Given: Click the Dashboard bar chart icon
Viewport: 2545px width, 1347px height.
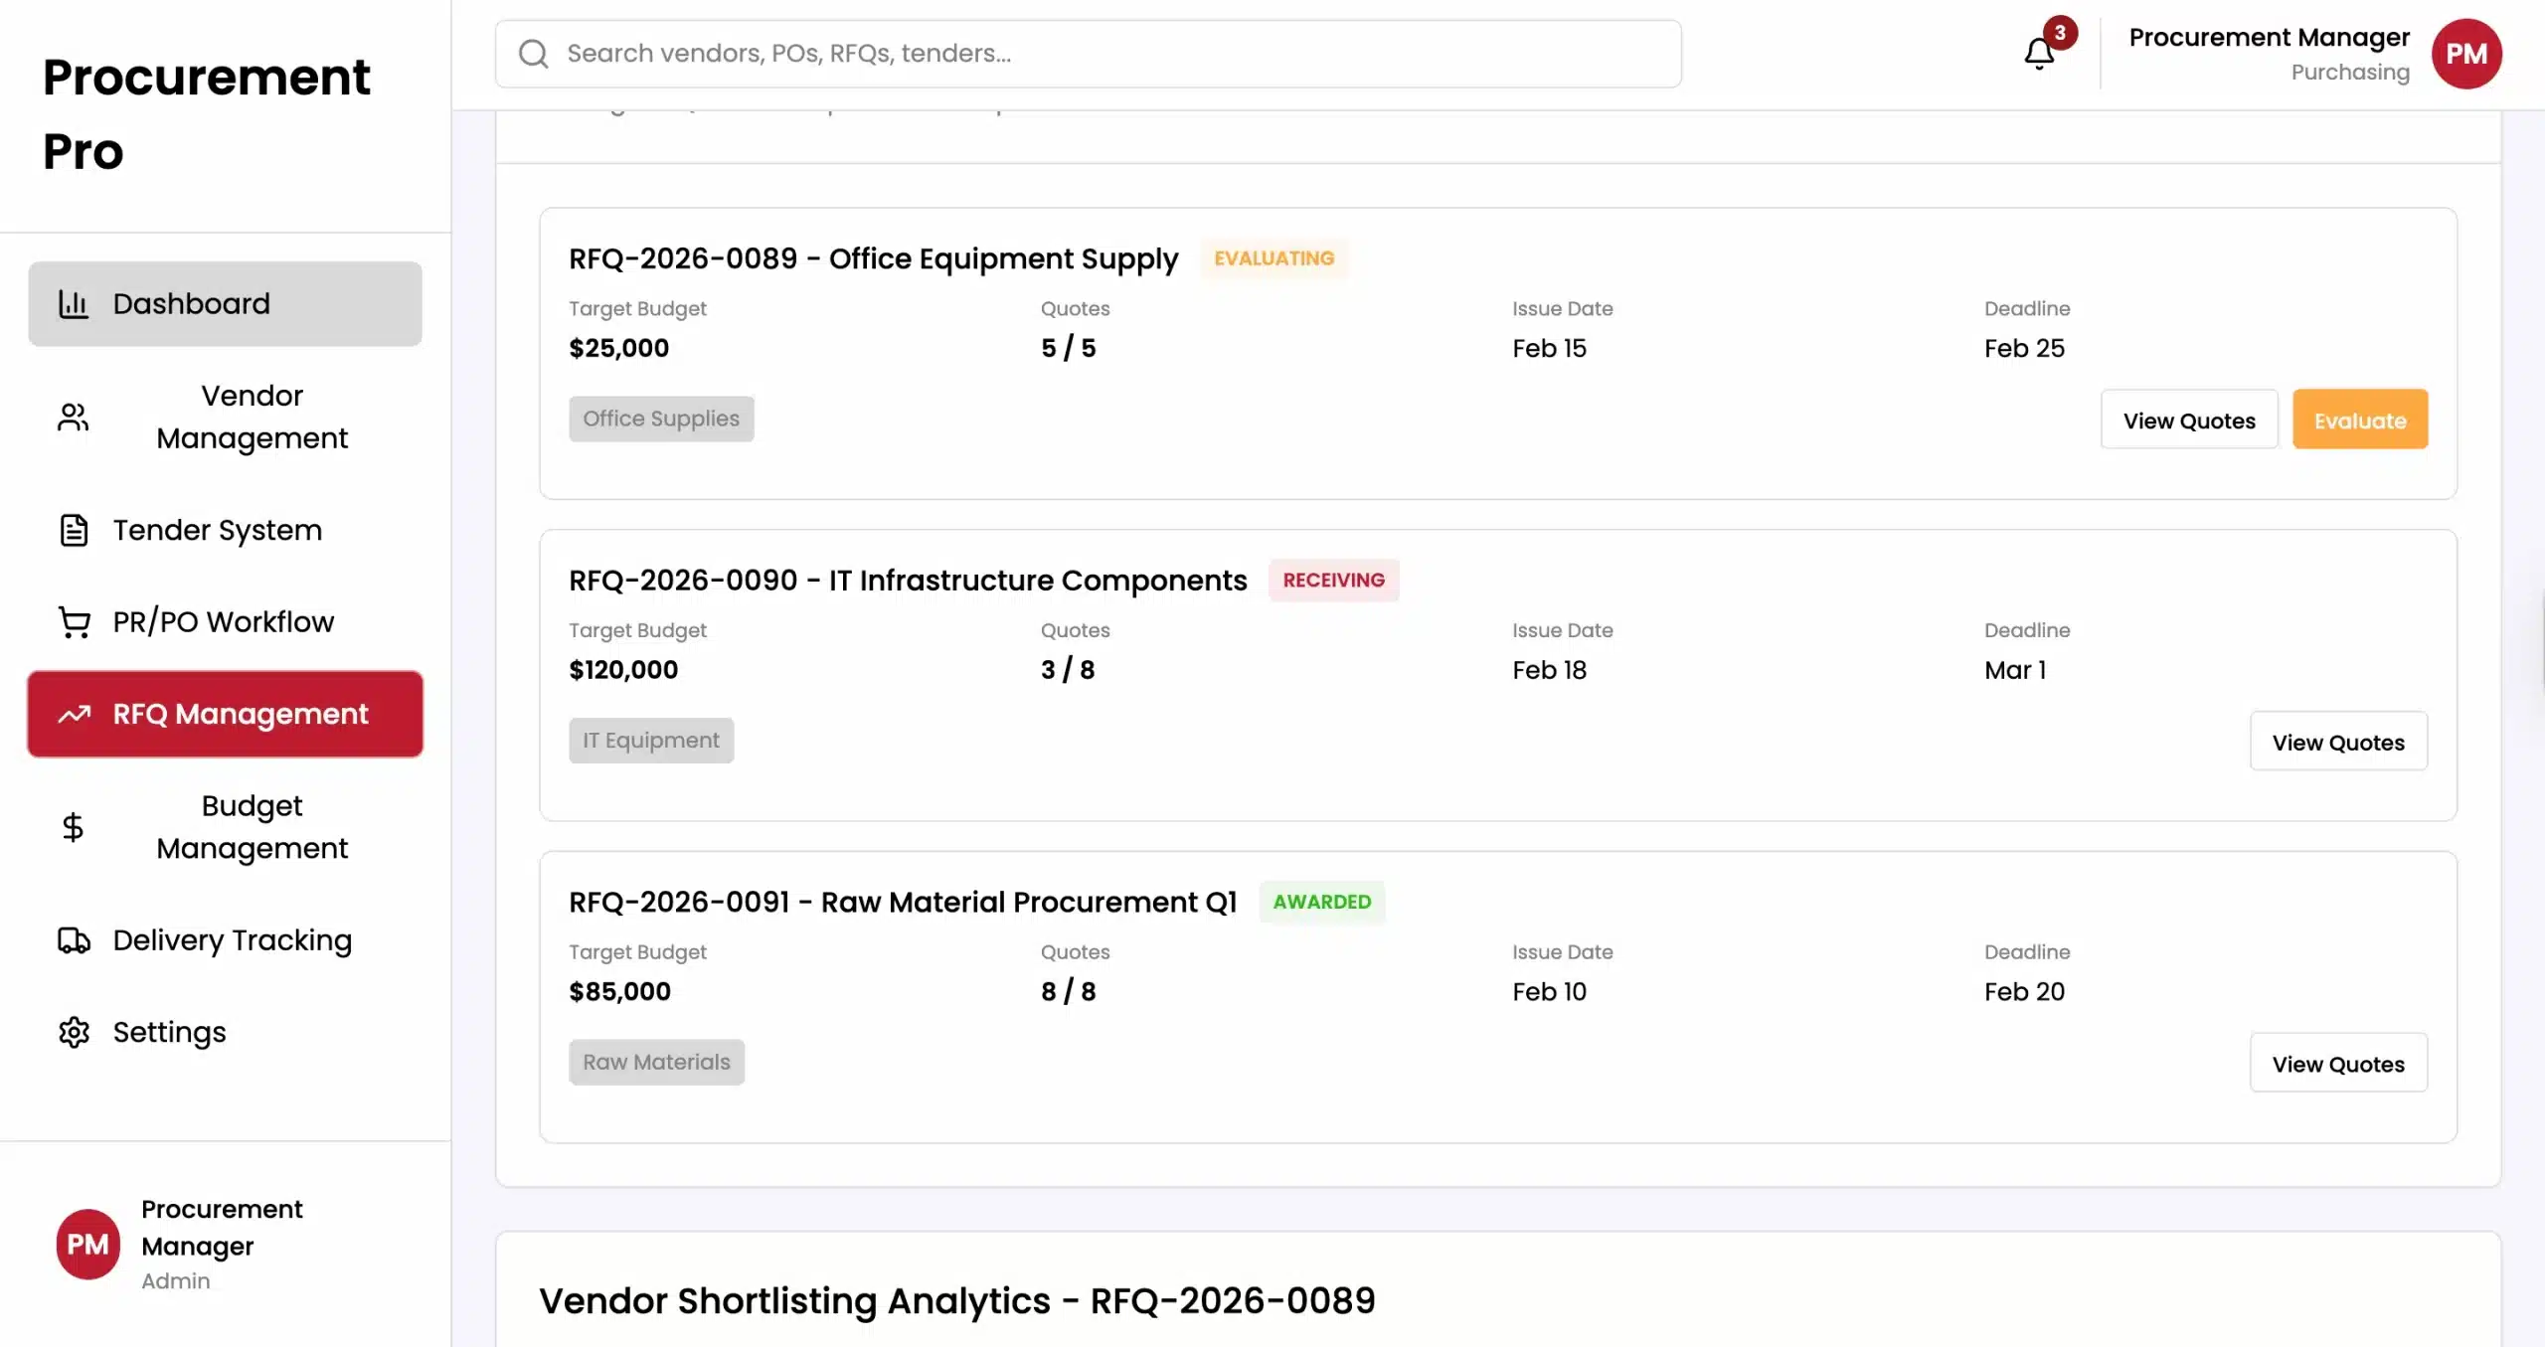Looking at the screenshot, I should (74, 304).
